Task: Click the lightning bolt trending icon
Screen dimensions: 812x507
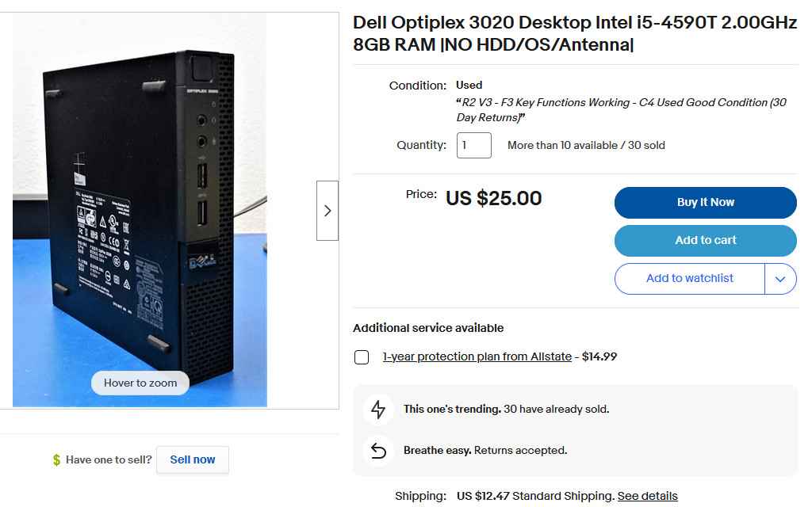Action: coord(378,410)
